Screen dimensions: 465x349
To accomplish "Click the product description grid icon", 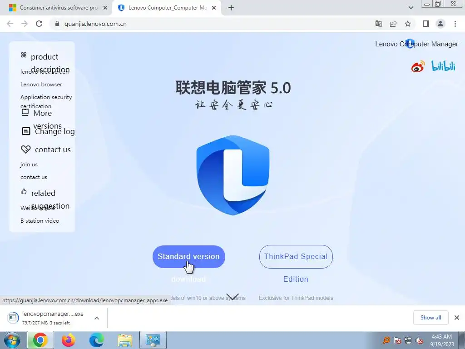I will coord(24,55).
